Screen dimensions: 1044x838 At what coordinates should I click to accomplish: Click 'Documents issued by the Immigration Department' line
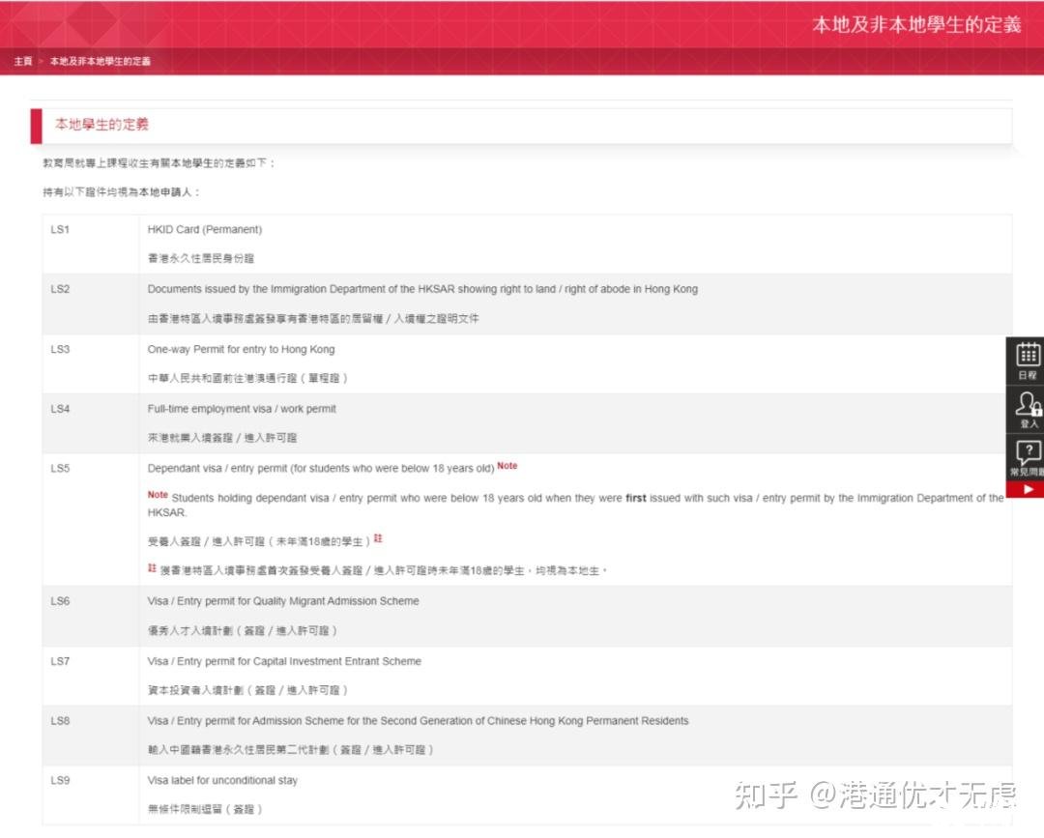[x=422, y=290]
